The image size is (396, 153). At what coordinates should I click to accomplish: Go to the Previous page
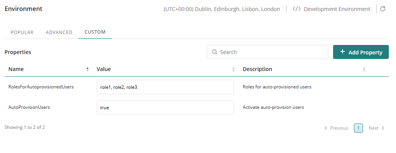pos(336,128)
